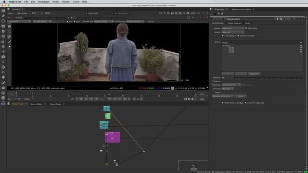
Task: Toggle visibility eye for Card1
Action: click(301, 48)
